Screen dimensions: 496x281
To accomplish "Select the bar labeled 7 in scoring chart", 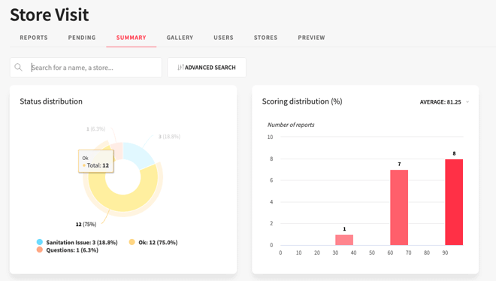I will (399, 207).
